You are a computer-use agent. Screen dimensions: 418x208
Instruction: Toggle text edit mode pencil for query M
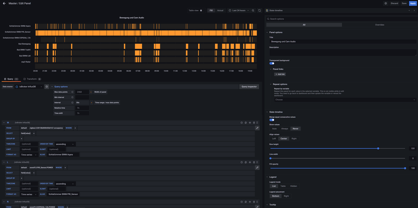(257, 128)
